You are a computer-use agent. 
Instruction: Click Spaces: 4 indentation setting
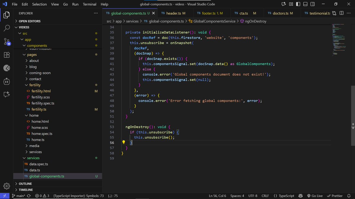[x=237, y=196]
